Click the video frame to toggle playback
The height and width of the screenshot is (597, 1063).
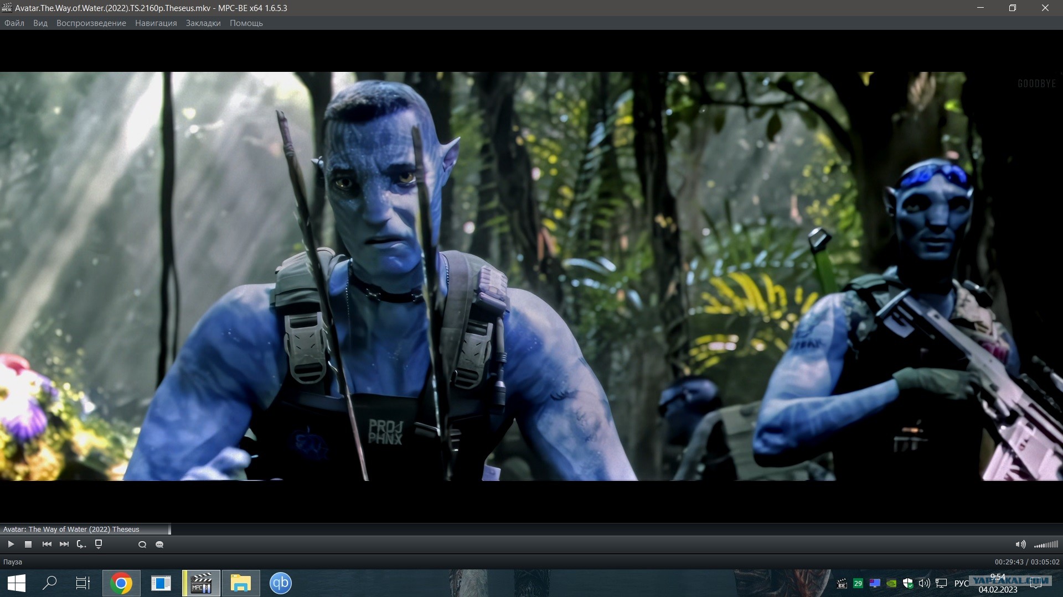[x=531, y=276]
